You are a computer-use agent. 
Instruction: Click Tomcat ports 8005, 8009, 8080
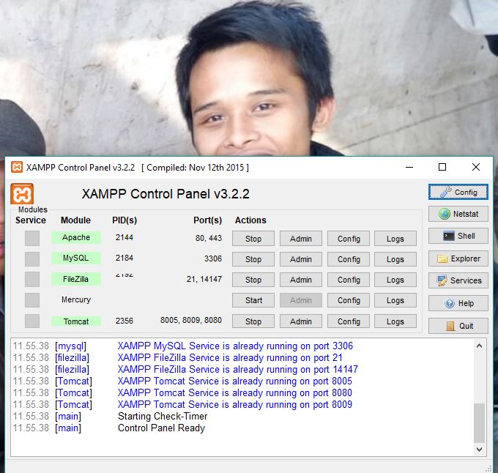191,320
